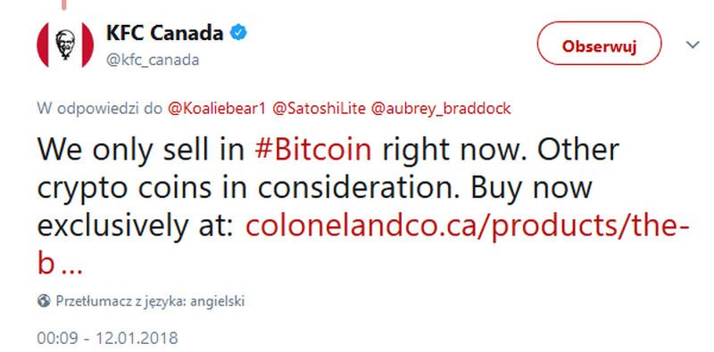714x352 pixels.
Task: Click the truncated 'b …' end of the link
Action: 59,265
